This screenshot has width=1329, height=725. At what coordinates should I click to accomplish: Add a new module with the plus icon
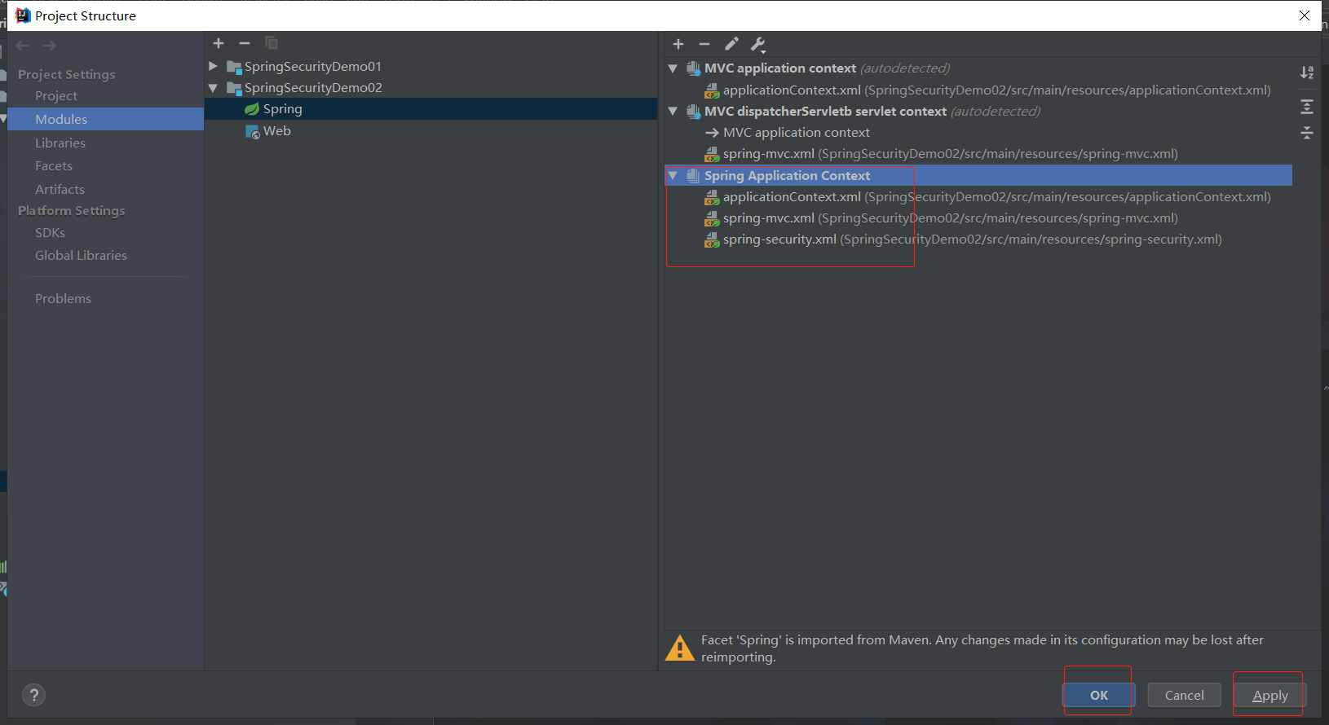tap(219, 43)
